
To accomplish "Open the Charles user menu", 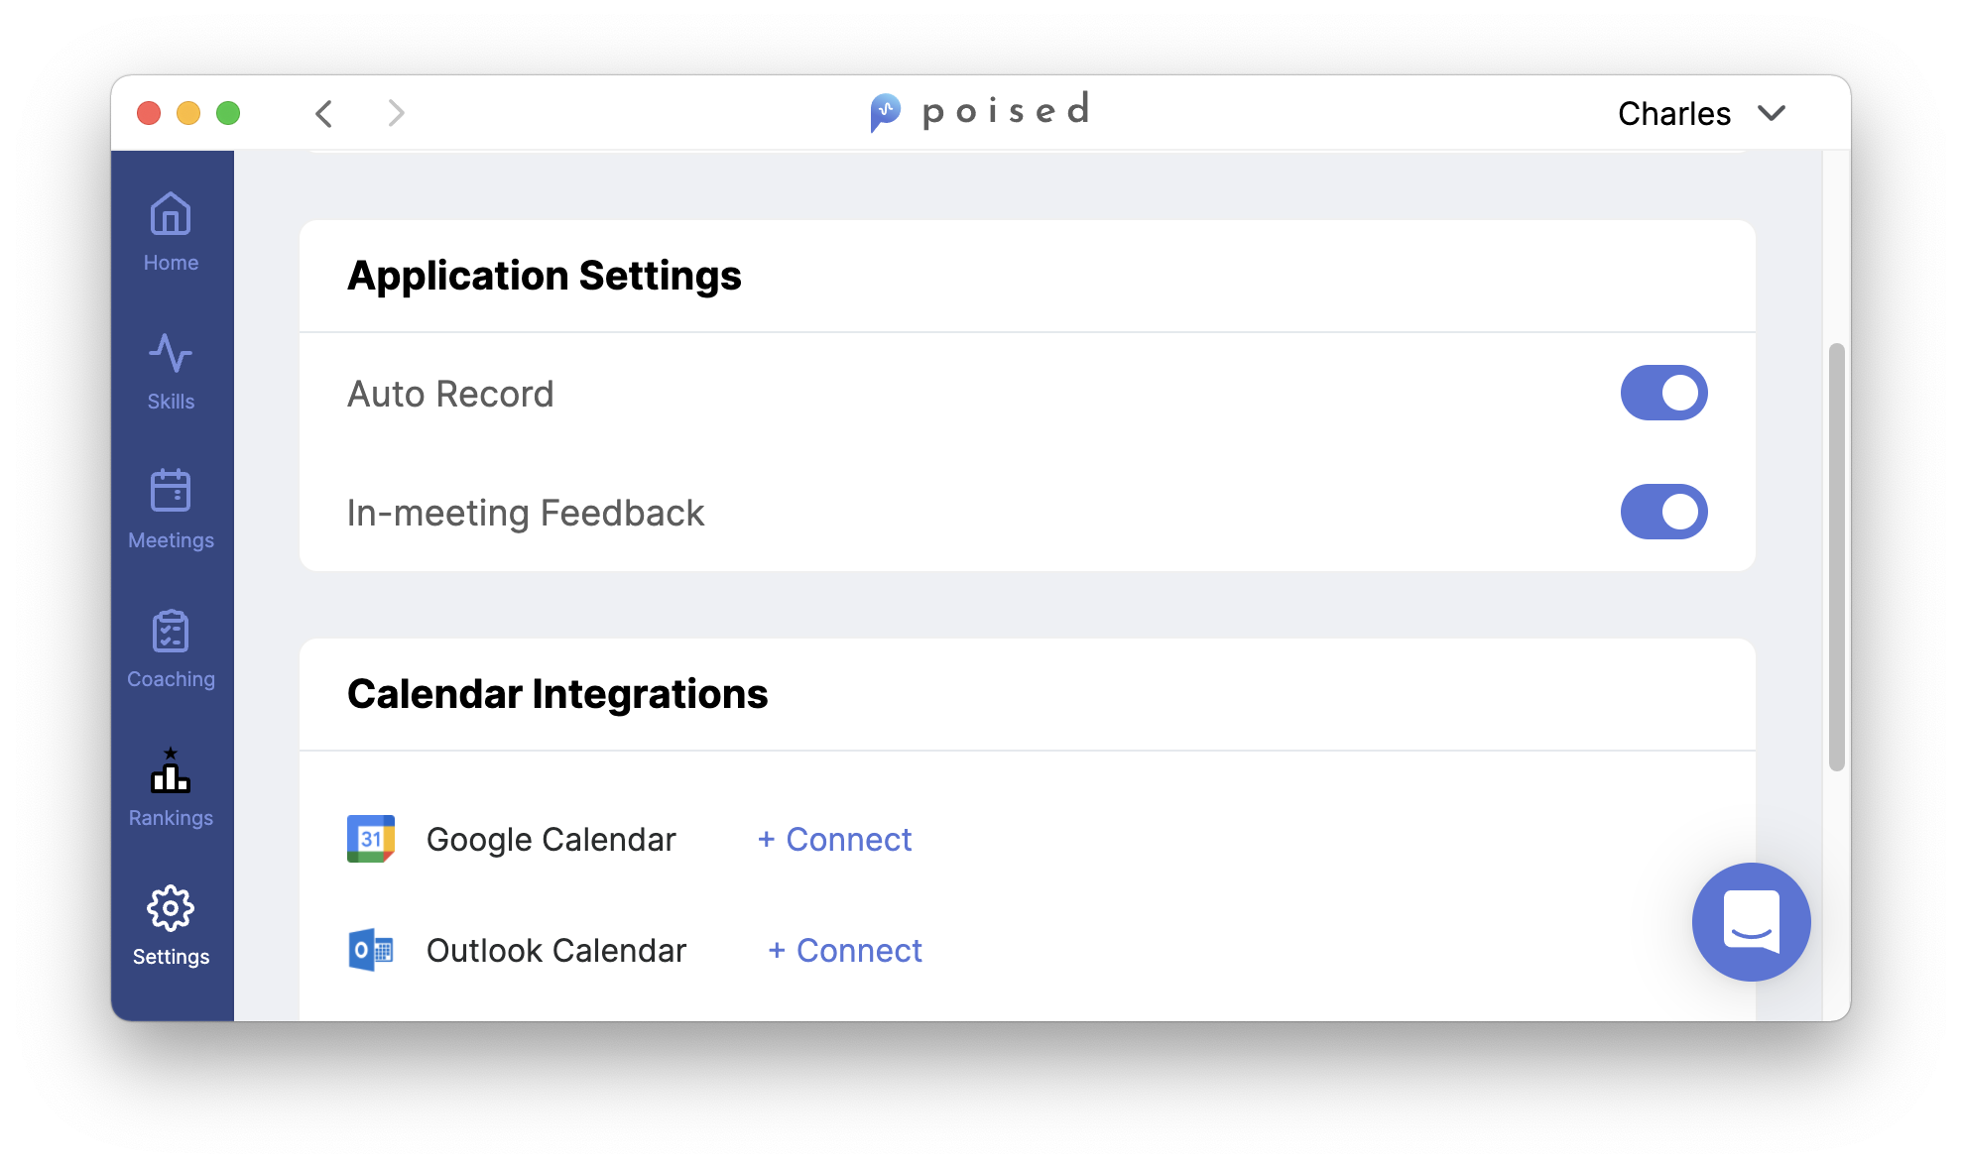I will 1702,113.
